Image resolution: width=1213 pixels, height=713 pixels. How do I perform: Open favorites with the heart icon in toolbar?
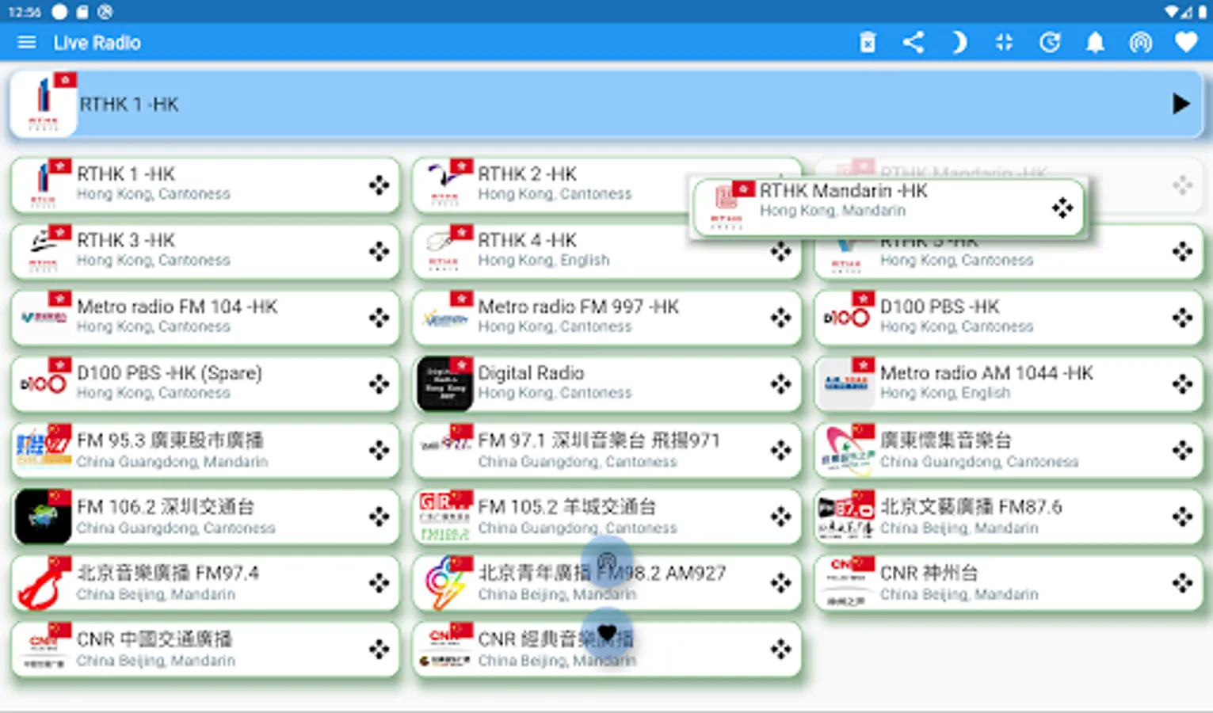(1186, 43)
